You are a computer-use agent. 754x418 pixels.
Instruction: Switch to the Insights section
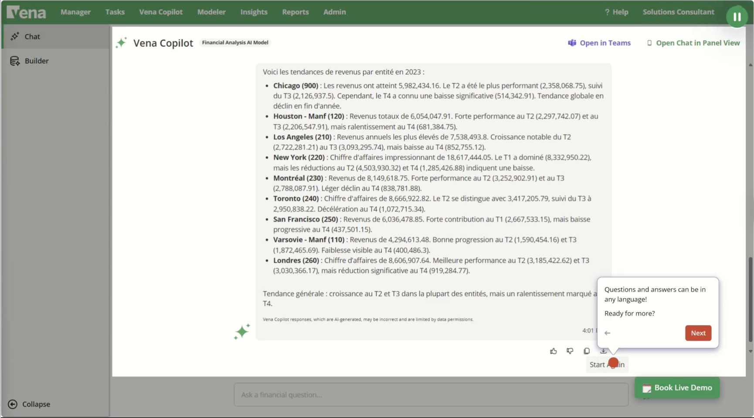coord(254,12)
